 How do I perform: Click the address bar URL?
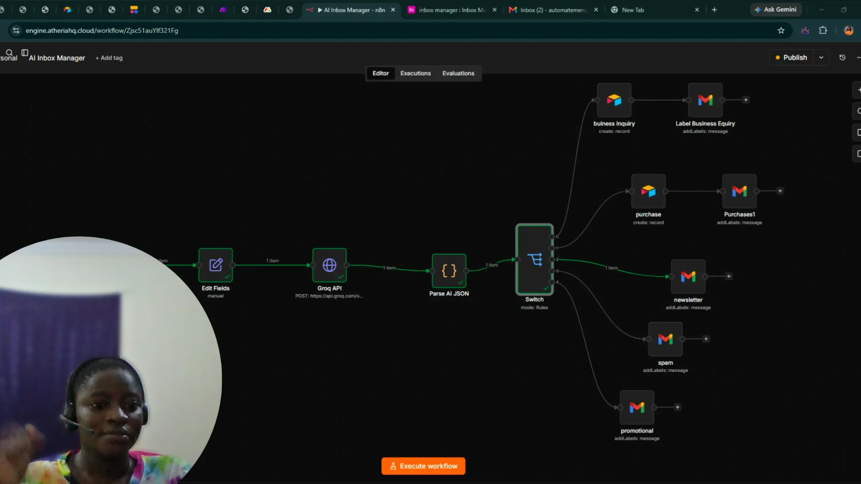click(x=102, y=31)
